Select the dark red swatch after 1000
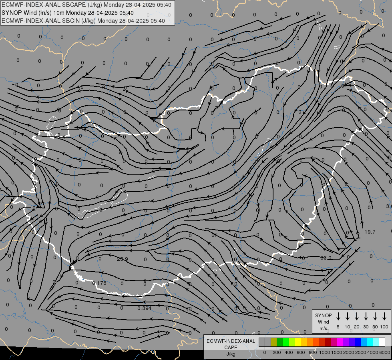 pos(328,342)
